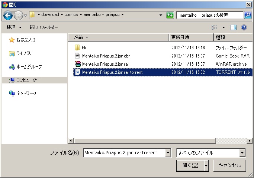Click the Forward navigation arrow button
Image resolution: width=254 pixels, height=178 pixels.
(x=18, y=15)
